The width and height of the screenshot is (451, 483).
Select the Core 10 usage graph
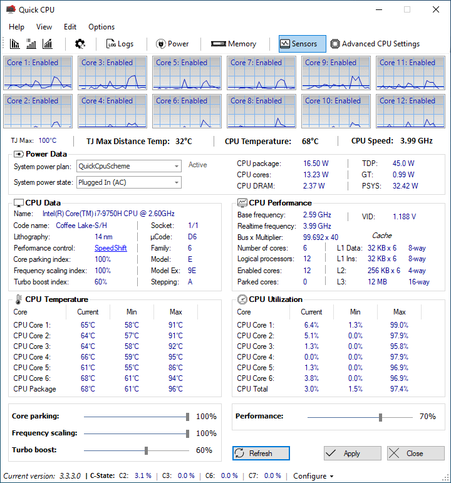pos(336,112)
